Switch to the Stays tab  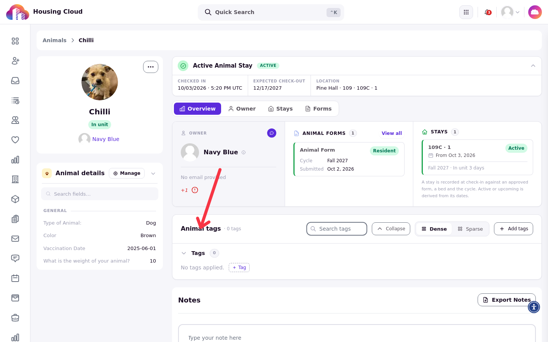(x=280, y=109)
